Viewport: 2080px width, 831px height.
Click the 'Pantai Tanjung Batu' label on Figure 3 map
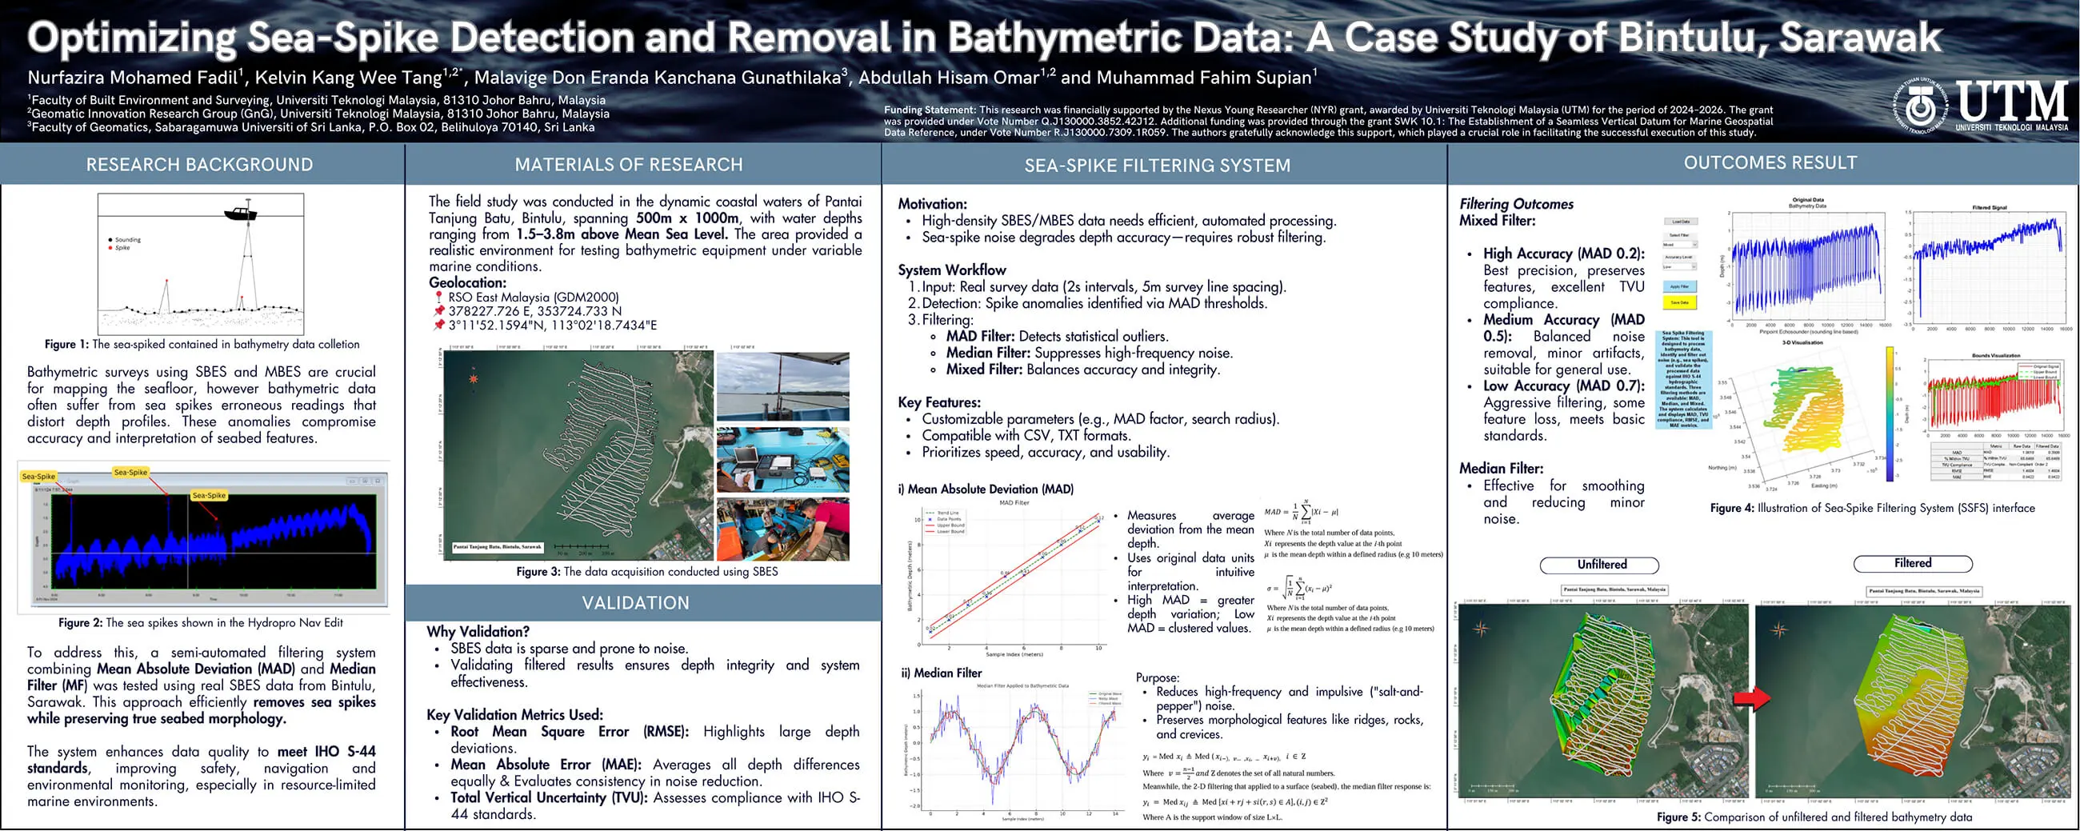497,547
